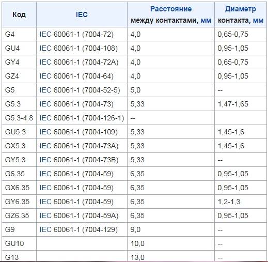The height and width of the screenshot is (262, 268).
Task: Click the мм link in the distance header
Action: 206,21
